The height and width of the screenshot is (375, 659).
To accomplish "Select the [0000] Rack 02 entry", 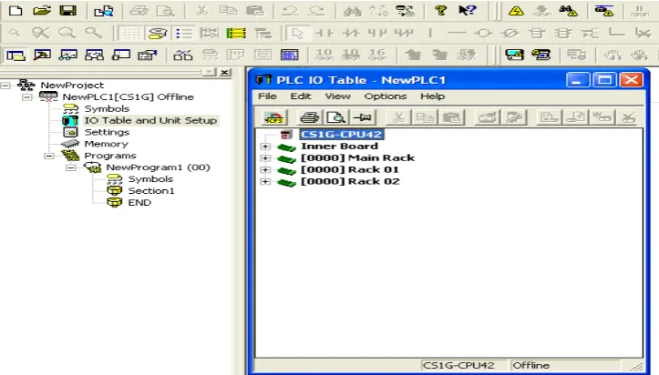I will (x=350, y=182).
